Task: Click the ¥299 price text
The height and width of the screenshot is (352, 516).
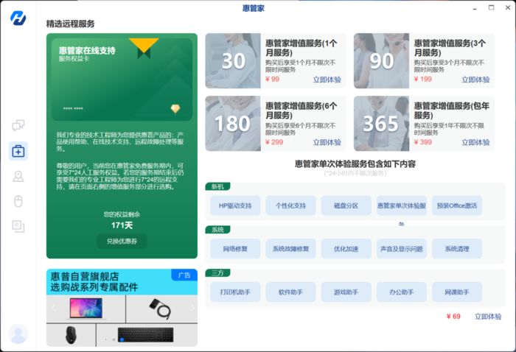Action: [x=274, y=142]
